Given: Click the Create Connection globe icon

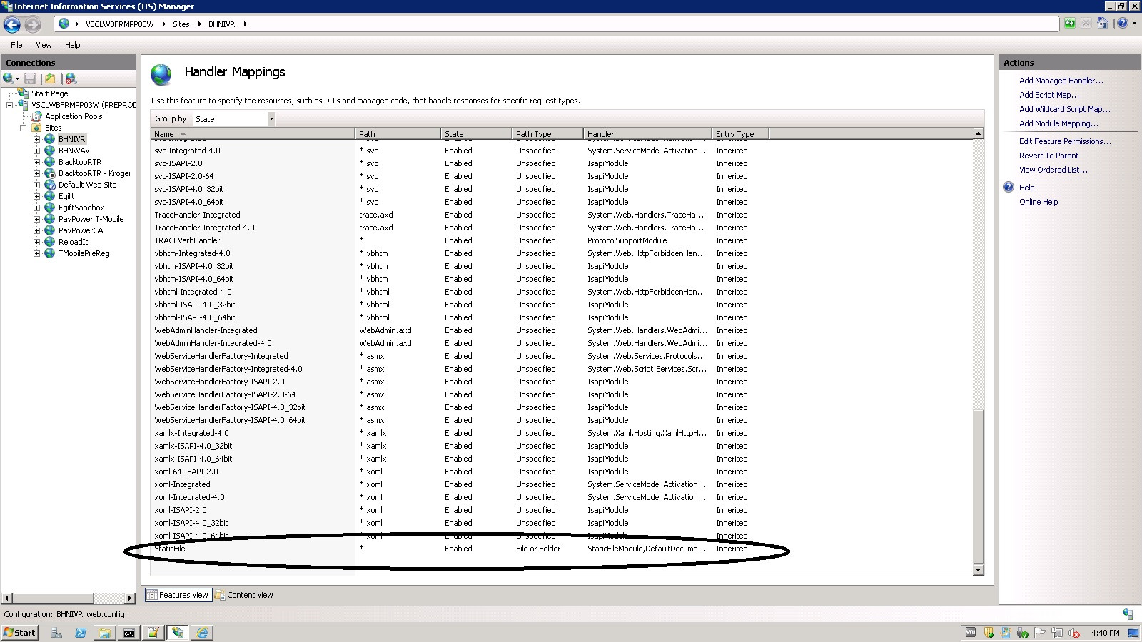Looking at the screenshot, I should pyautogui.click(x=8, y=78).
